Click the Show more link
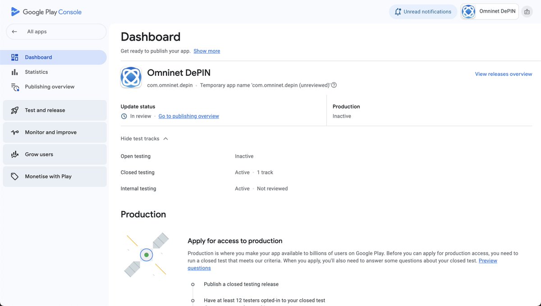 coord(207,51)
